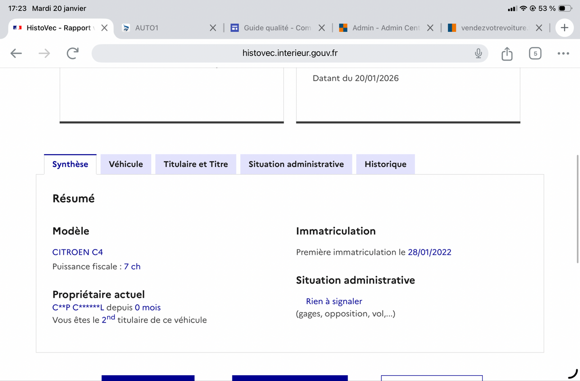Click the 28/01/2022 first registration date link

point(430,252)
